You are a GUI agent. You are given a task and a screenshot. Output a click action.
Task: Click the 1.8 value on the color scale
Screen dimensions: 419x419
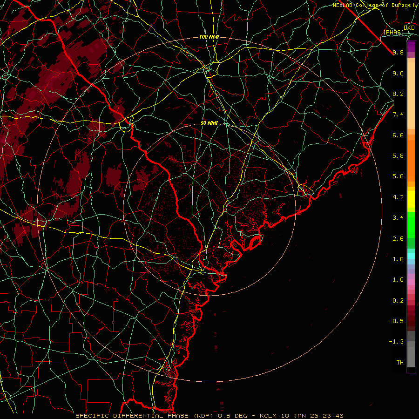398,259
